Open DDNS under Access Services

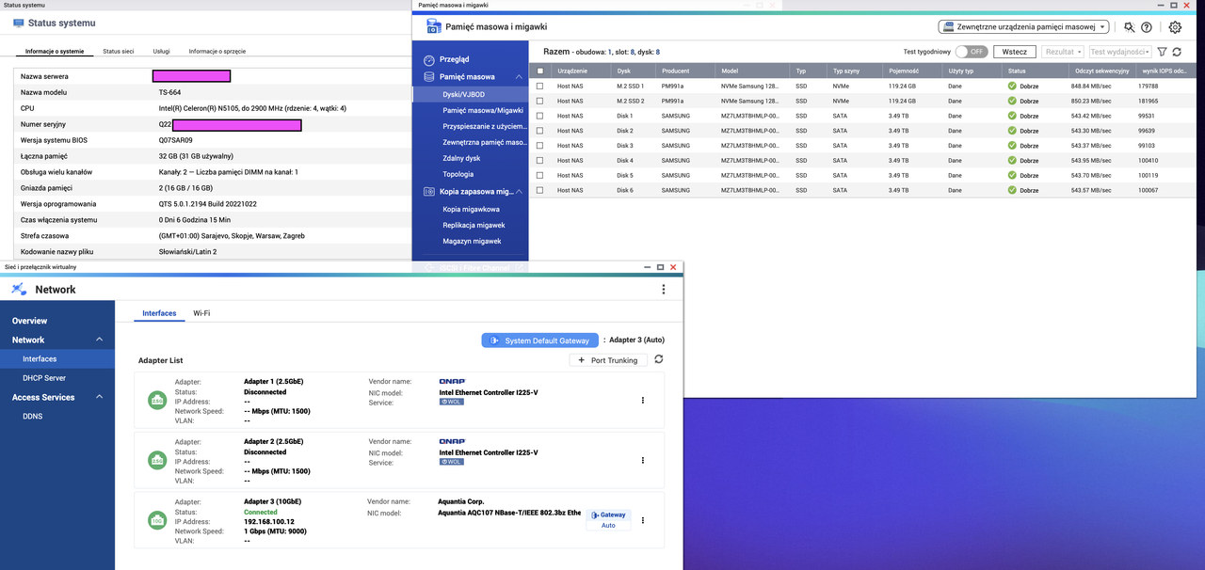(32, 416)
